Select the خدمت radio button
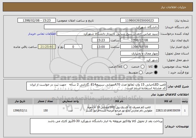This screenshot has width=196, height=138. click(143, 67)
